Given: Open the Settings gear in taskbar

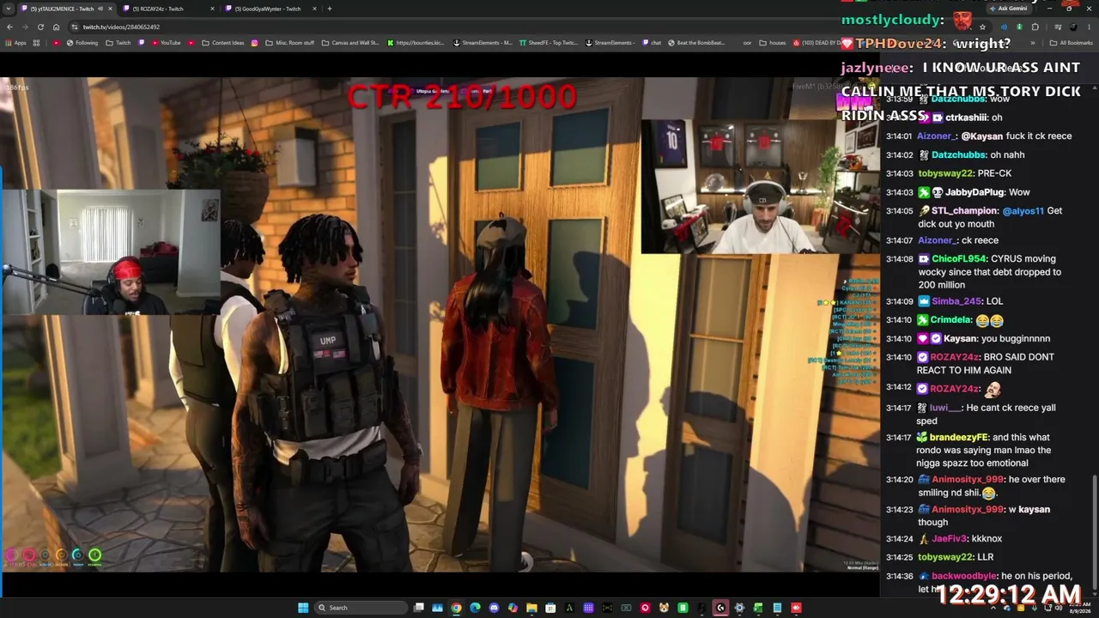Looking at the screenshot, I should (739, 608).
